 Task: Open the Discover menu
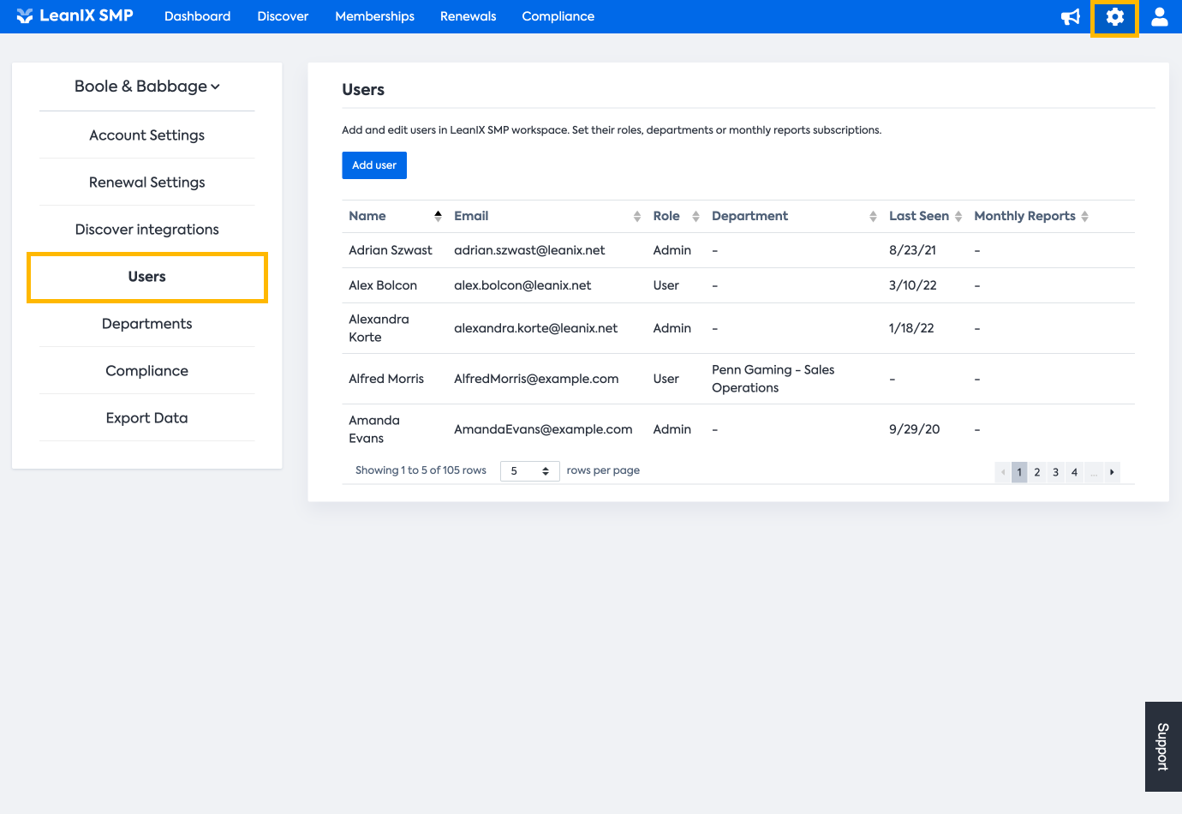pyautogui.click(x=283, y=16)
